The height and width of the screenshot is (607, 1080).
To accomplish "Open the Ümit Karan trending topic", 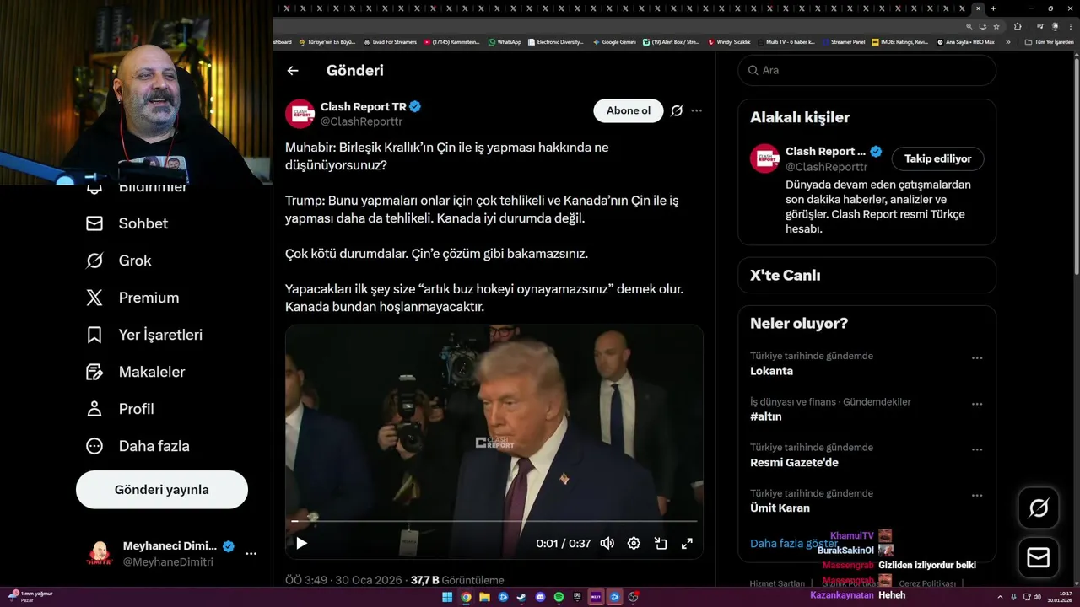I will (780, 508).
